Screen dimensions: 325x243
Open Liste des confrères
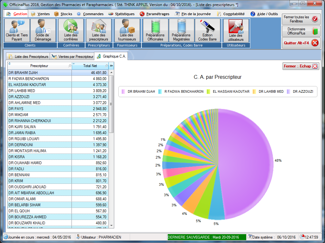[x=71, y=30]
